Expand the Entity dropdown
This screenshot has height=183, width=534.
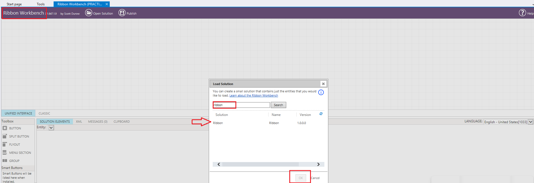(51, 128)
